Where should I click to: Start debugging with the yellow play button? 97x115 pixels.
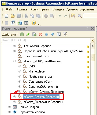click(34, 23)
